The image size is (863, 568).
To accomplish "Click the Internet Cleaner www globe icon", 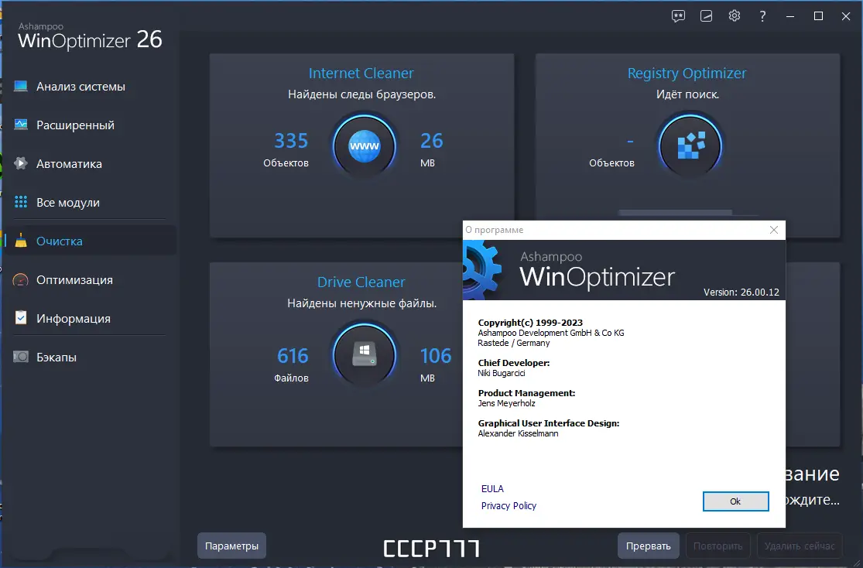I will coord(365,145).
